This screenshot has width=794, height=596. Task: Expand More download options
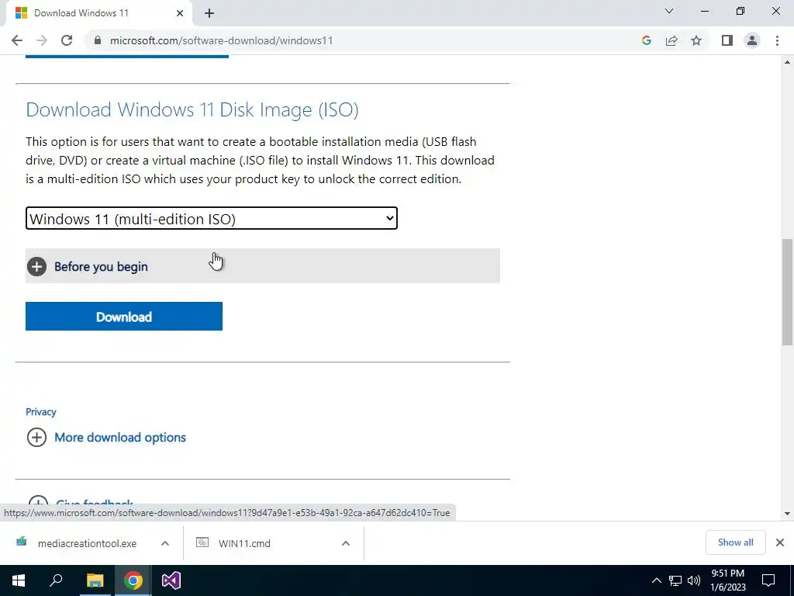click(106, 438)
